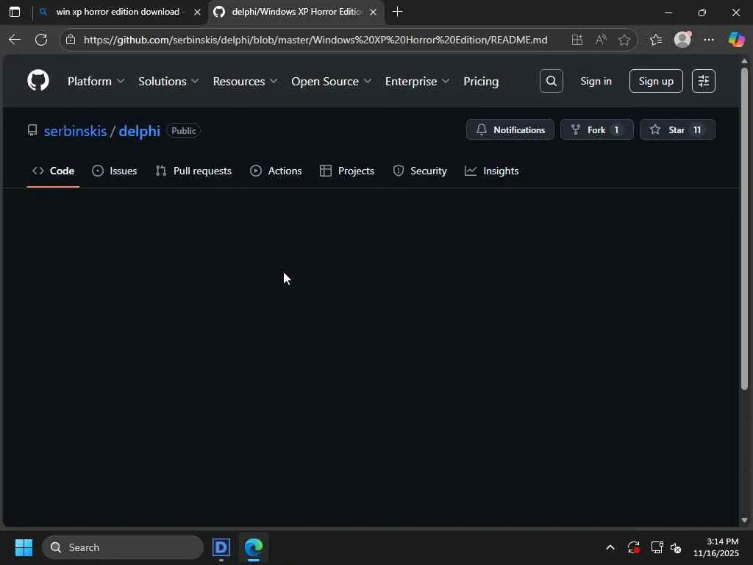Focus the browser address bar URL
753x565 pixels.
point(315,40)
